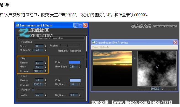Open the Sky Color blue swatch
This screenshot has height=107, width=180.
pos(75,62)
